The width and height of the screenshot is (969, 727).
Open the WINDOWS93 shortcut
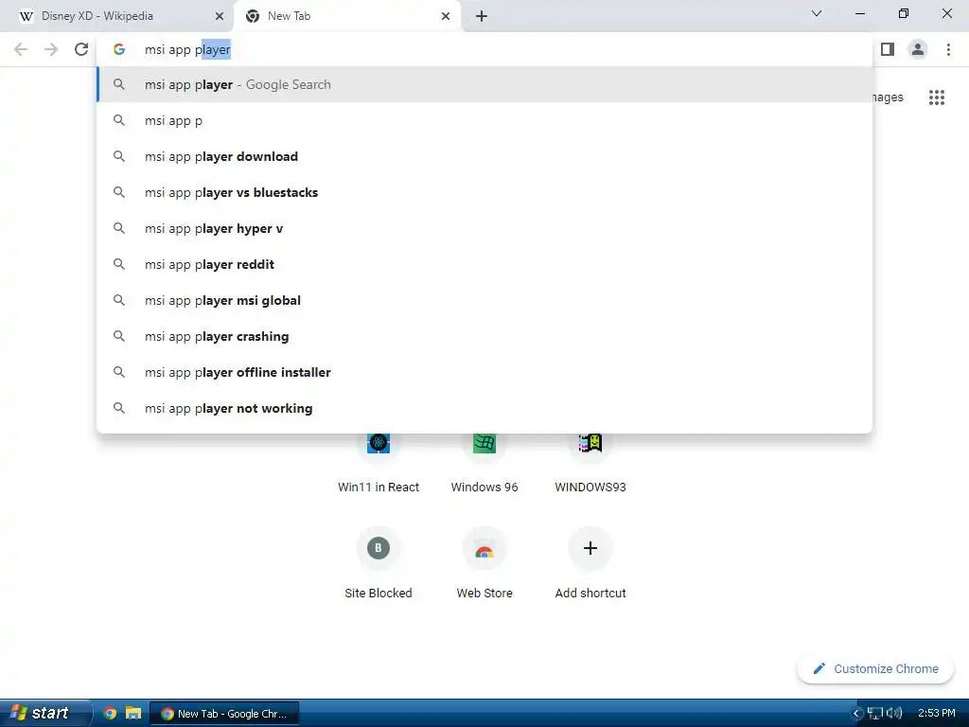click(x=590, y=461)
